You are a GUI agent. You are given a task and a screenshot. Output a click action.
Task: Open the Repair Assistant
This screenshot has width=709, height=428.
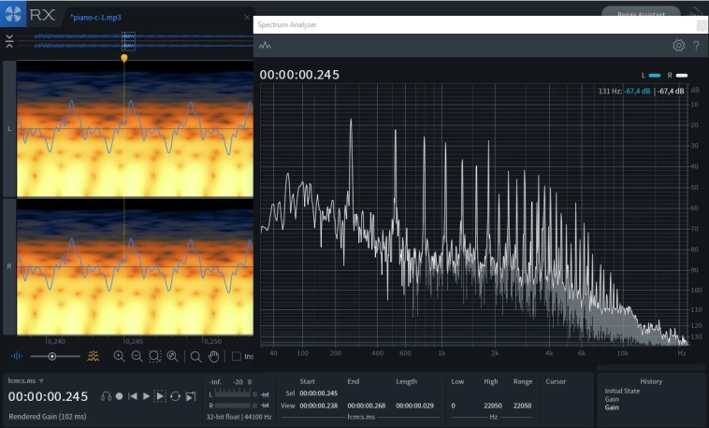642,13
